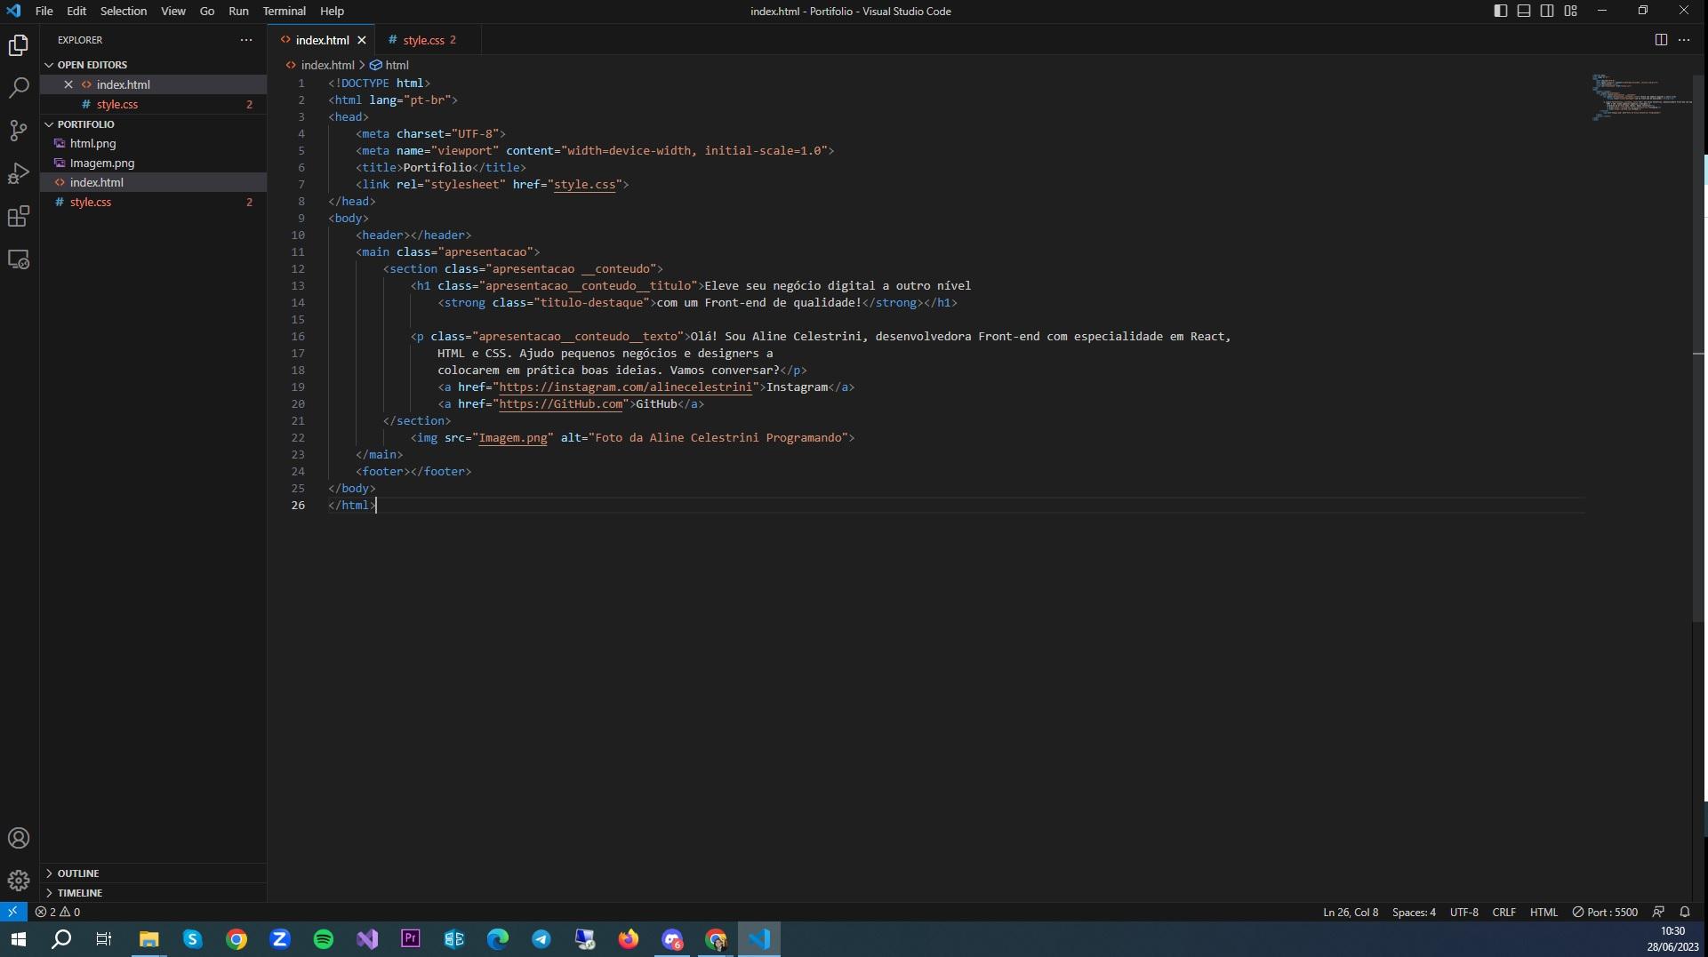Viewport: 1708px width, 957px height.
Task: Open errors and warnings count in status bar
Action: pyautogui.click(x=58, y=912)
